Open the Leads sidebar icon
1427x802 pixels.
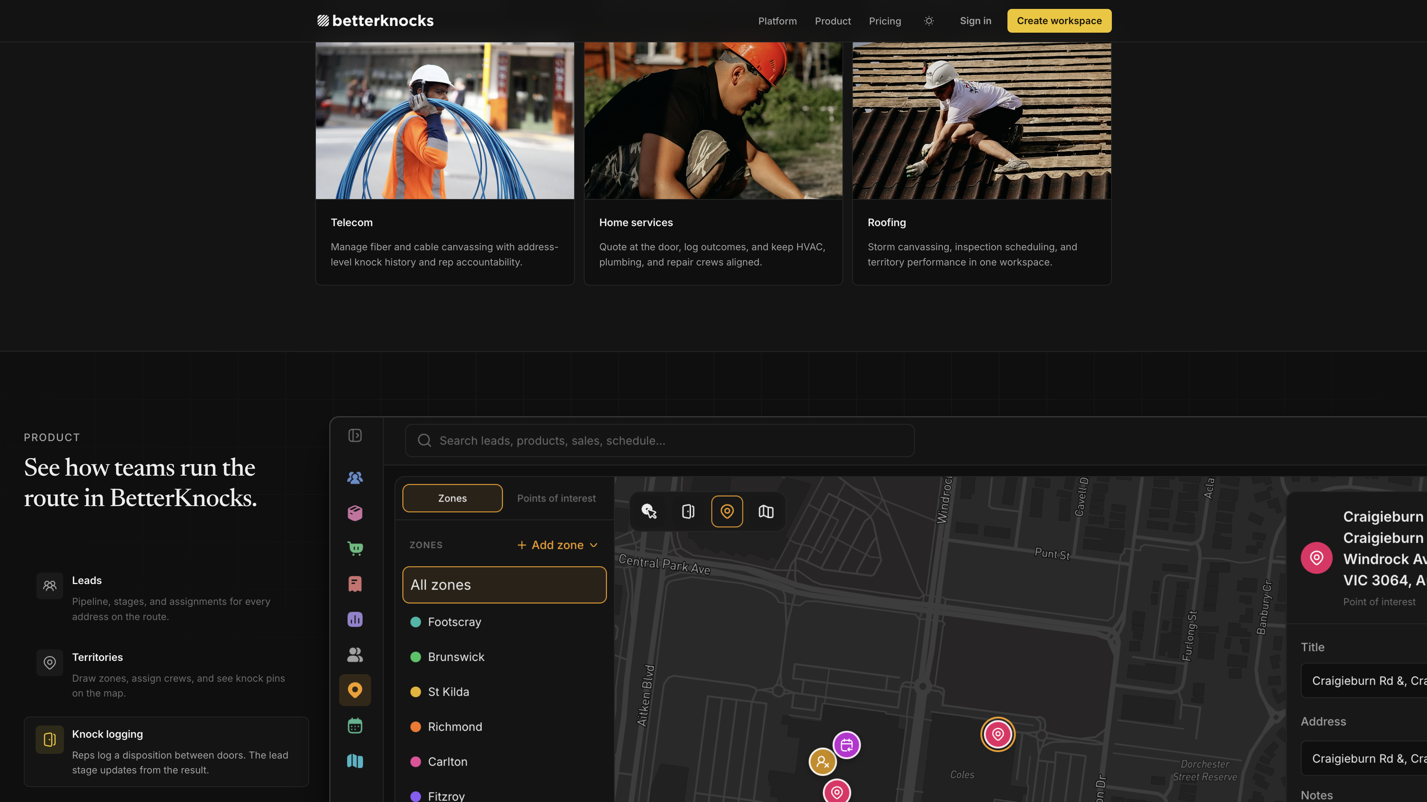click(355, 477)
